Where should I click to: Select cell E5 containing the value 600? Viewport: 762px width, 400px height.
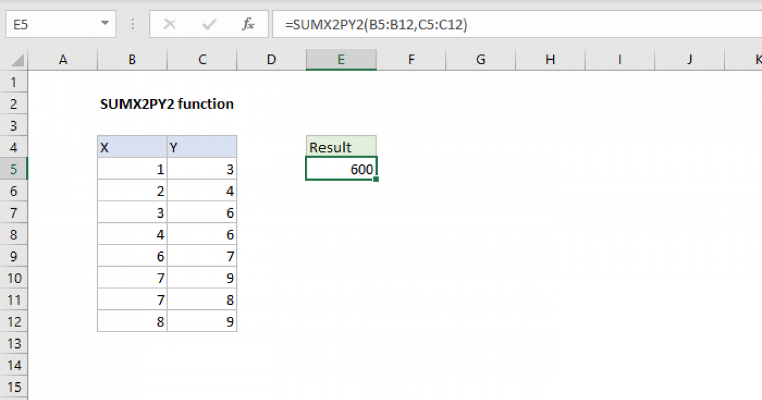(x=341, y=168)
